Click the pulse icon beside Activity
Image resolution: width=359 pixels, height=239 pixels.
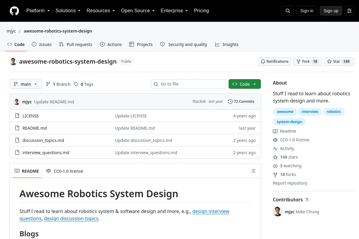coord(275,148)
